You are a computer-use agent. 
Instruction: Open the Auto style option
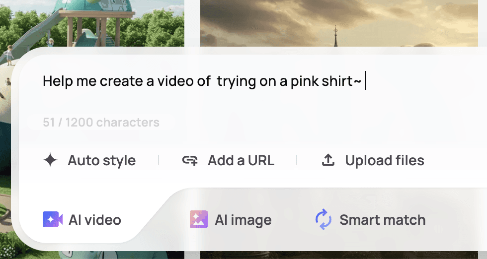(x=89, y=160)
